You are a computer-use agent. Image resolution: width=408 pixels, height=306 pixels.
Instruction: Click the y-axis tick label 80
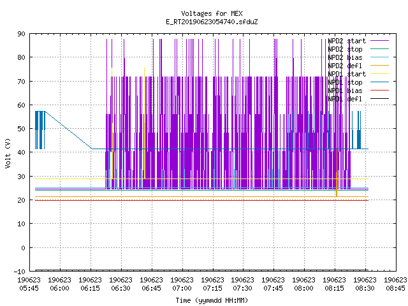coord(21,57)
